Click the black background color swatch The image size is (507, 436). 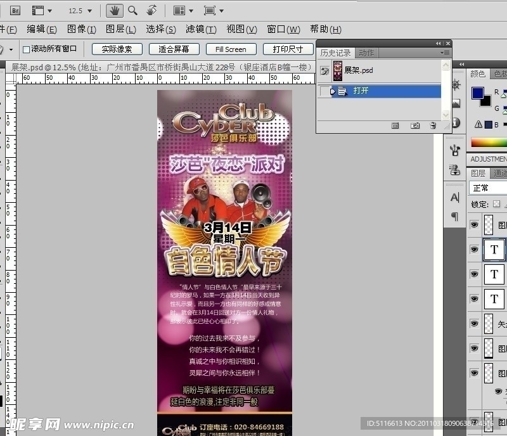[486, 102]
